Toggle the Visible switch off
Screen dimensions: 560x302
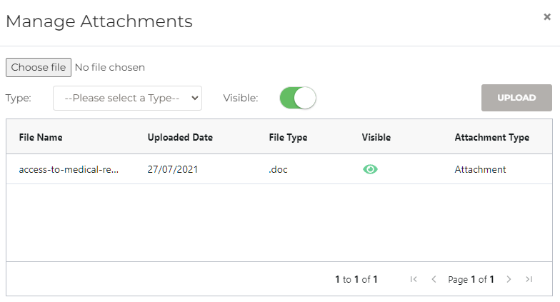pyautogui.click(x=298, y=98)
